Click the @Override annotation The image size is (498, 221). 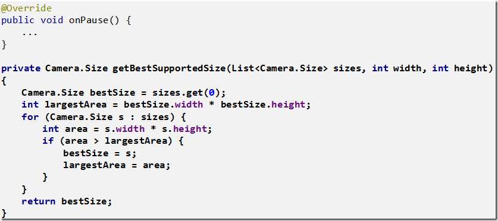(x=26, y=8)
